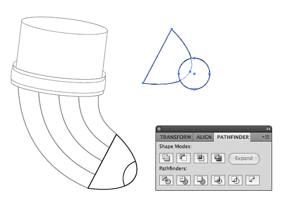This screenshot has width=284, height=202.
Task: Click the Unite shape mode icon
Action: [166, 158]
